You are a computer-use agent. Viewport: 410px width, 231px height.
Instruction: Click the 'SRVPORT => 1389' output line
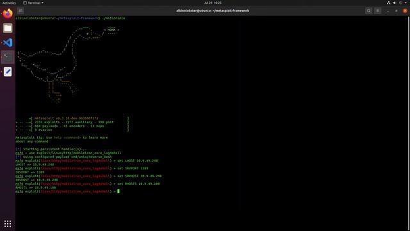(30, 172)
